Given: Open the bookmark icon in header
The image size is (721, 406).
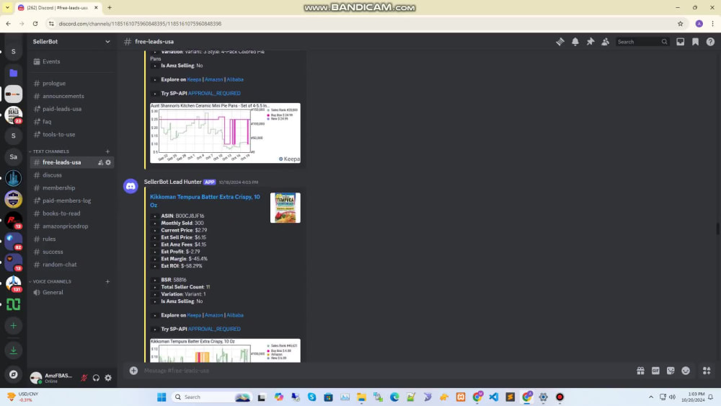Looking at the screenshot, I should (695, 42).
